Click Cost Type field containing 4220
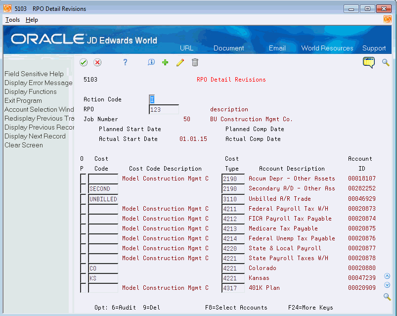This screenshot has height=316, width=397. coord(233,248)
